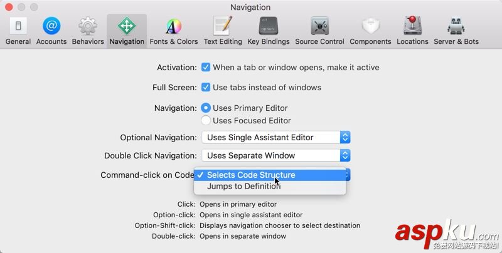The height and width of the screenshot is (253, 502).
Task: Close the Navigation preferences window
Action: [8, 8]
